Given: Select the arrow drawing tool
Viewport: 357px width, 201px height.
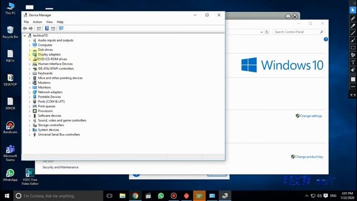Looking at the screenshot, I should [x=353, y=40].
